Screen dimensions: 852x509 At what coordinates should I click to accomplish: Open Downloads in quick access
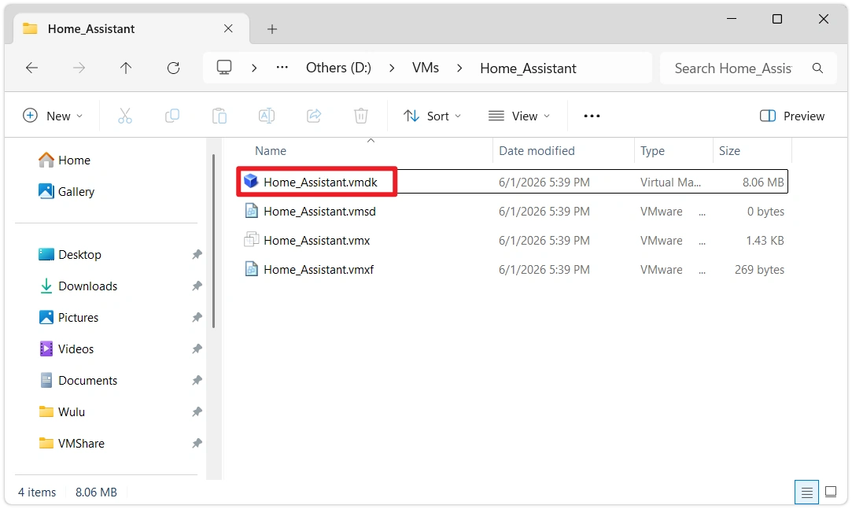pos(78,286)
